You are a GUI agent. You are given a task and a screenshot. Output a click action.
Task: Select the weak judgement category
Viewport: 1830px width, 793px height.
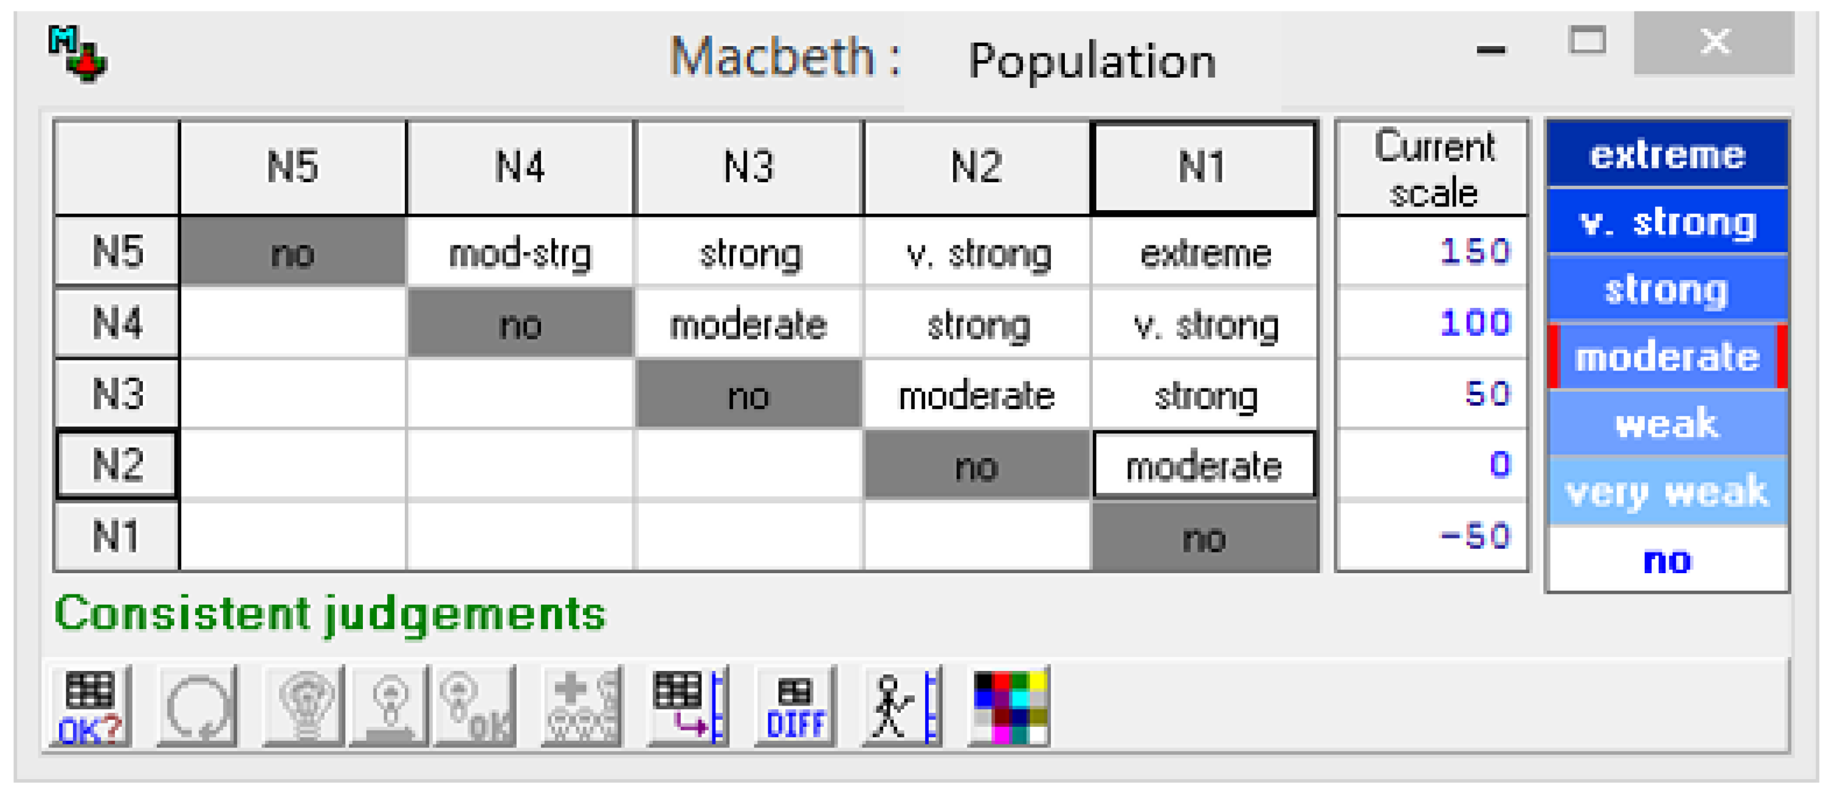click(1667, 424)
